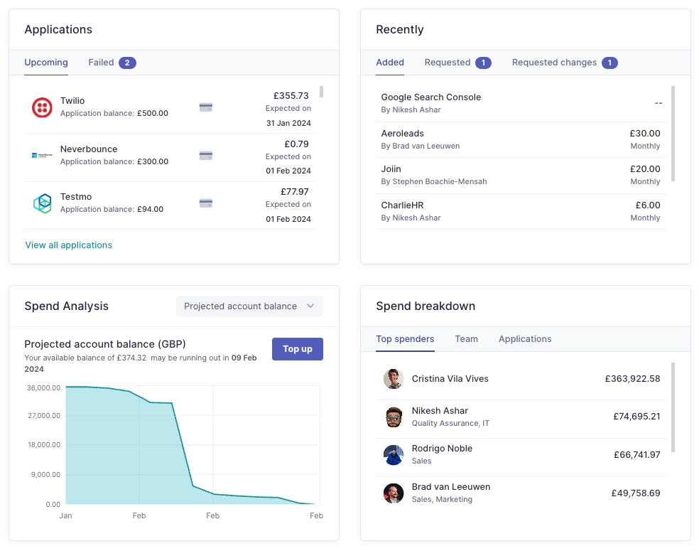Click By Stephen Boachie-Mensah under Joiin
Screen dimensions: 699x551
click(x=434, y=181)
